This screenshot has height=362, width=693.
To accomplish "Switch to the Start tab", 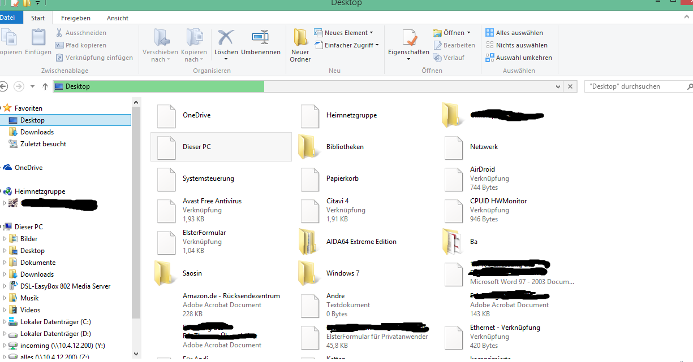I will click(x=38, y=18).
